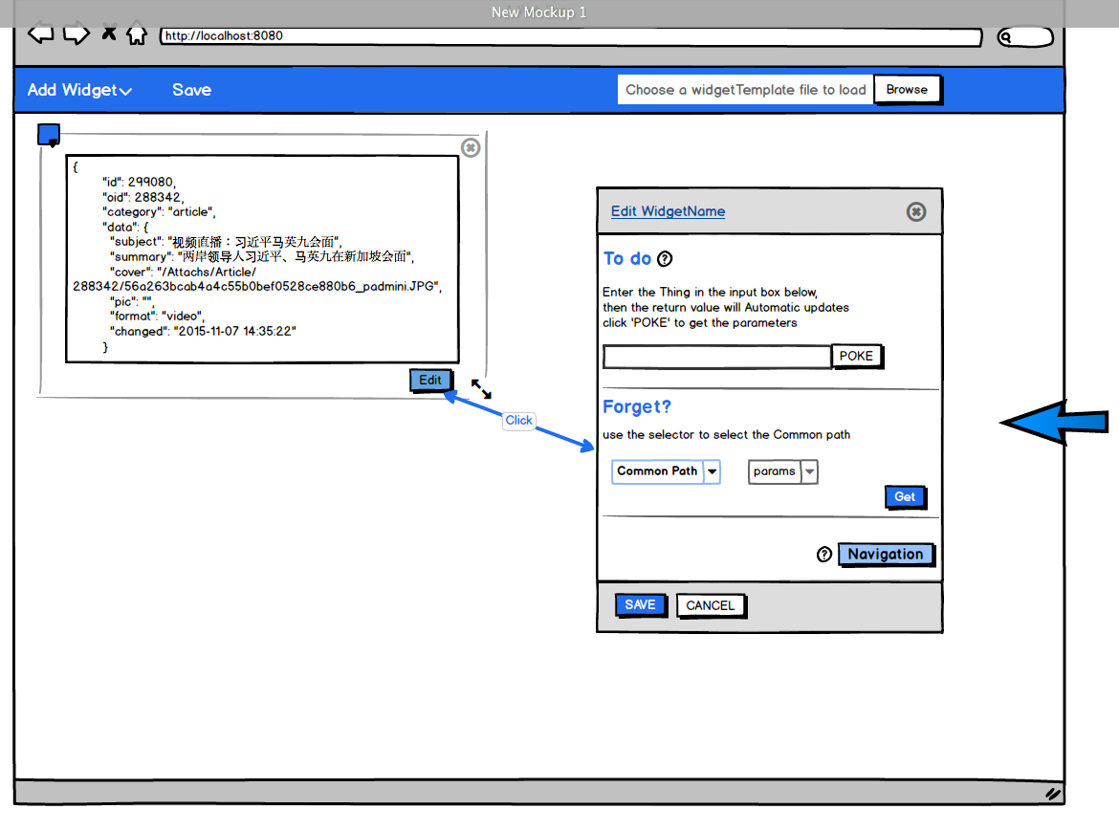This screenshot has height=831, width=1119.
Task: Click the browser back arrow icon
Action: click(40, 35)
